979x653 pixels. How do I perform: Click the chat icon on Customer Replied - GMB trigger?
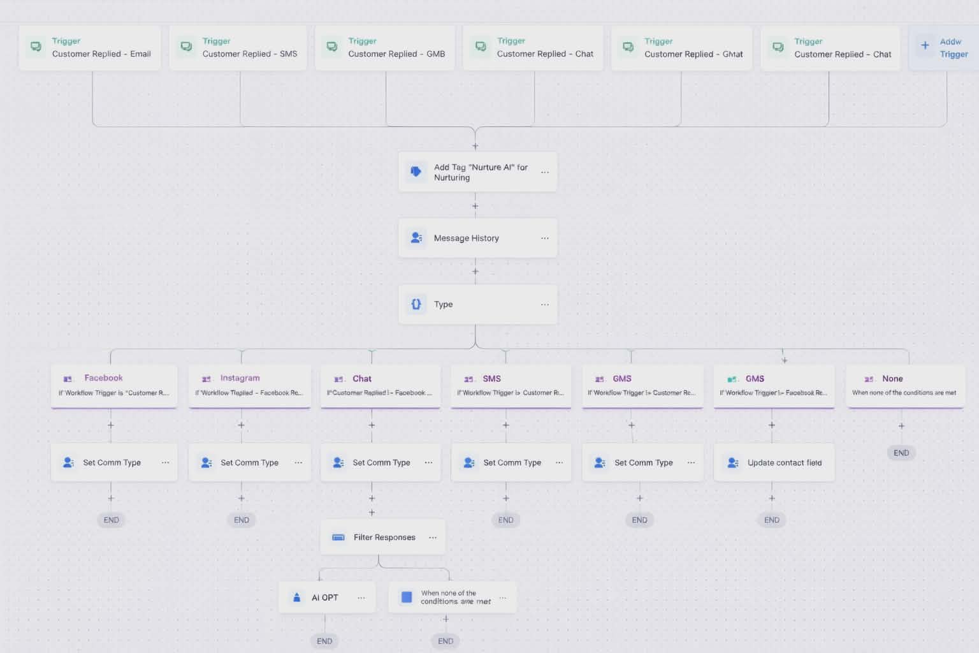[x=331, y=47]
